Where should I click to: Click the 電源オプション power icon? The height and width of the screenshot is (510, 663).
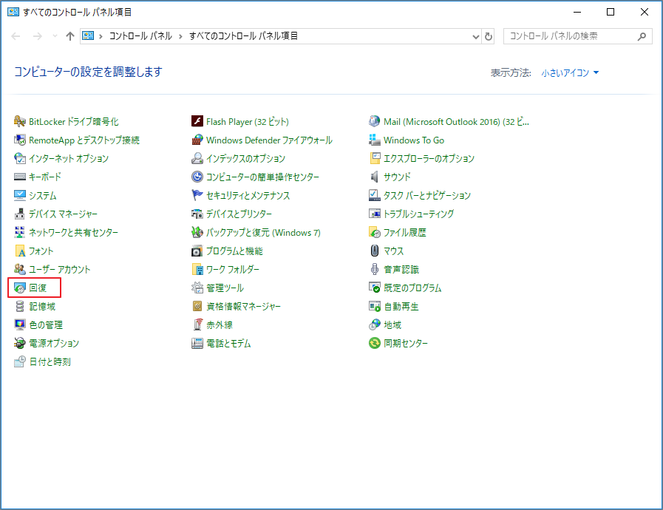(x=20, y=344)
